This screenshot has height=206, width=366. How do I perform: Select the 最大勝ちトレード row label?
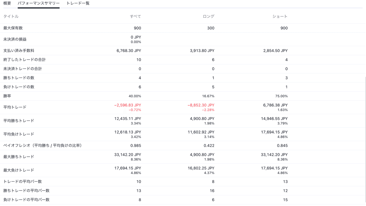tap(19, 157)
